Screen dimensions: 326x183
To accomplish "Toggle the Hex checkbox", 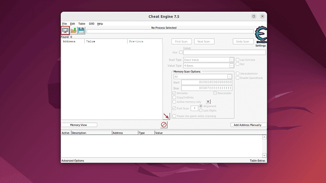I will click(x=181, y=52).
